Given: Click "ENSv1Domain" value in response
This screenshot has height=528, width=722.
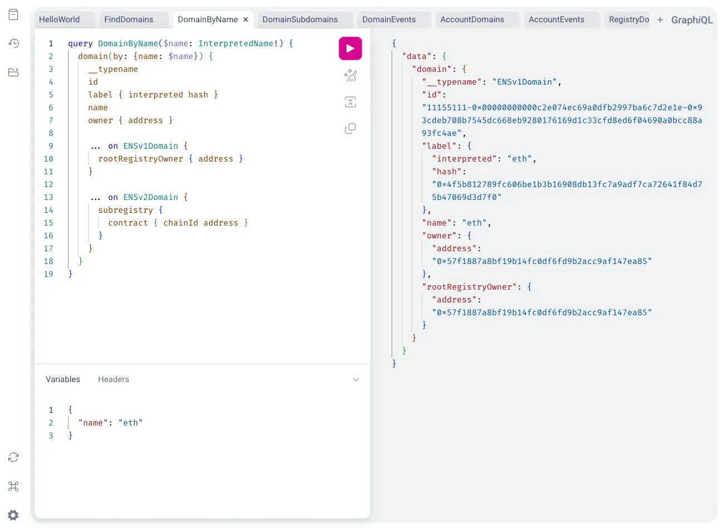Looking at the screenshot, I should pos(524,82).
